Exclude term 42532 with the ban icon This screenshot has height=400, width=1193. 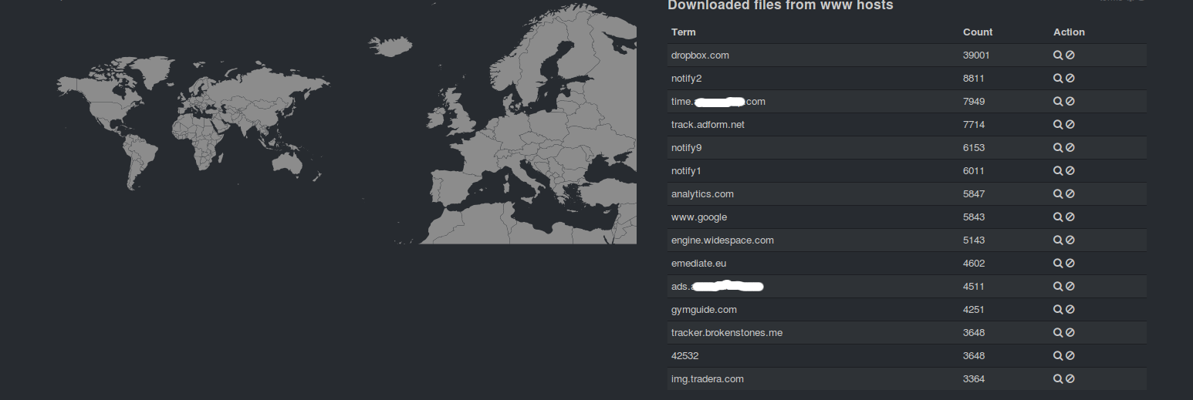1070,356
